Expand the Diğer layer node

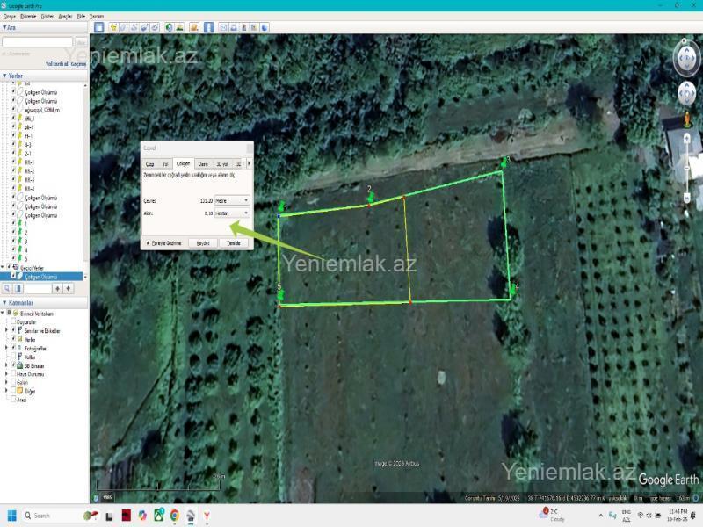point(6,391)
